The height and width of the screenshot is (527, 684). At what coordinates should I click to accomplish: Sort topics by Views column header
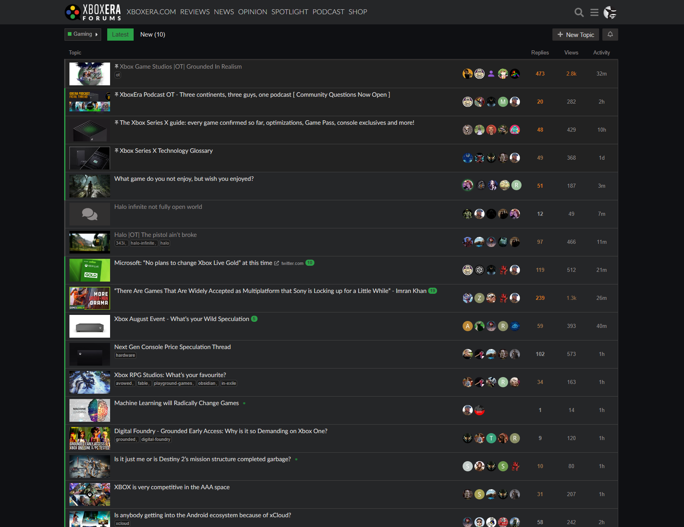(571, 52)
